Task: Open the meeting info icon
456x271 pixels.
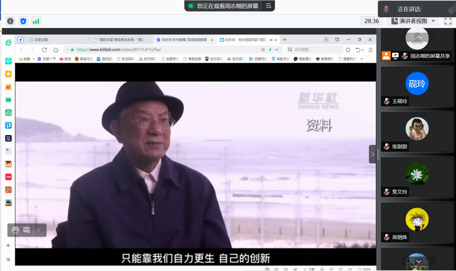Action: 10,21
